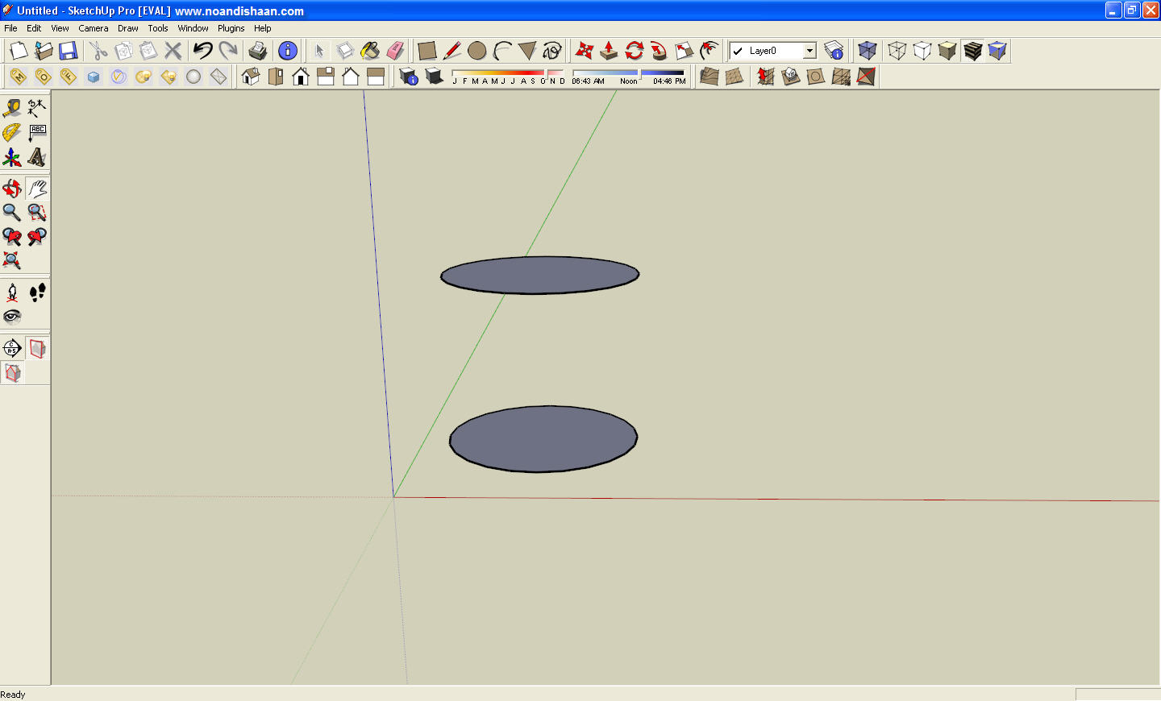Toggle X-Ray face style mode
Image resolution: width=1161 pixels, height=701 pixels.
(x=868, y=51)
